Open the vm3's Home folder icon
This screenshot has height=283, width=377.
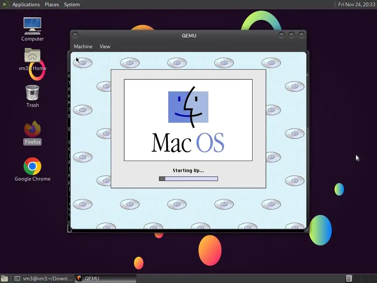(32, 59)
